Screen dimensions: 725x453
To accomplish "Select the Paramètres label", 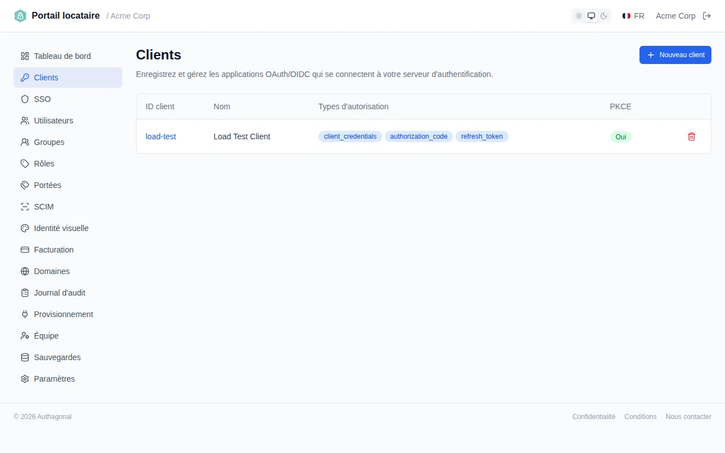I will (x=54, y=379).
